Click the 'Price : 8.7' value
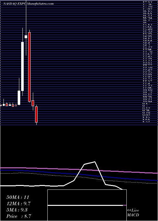The width and height of the screenshot is (158, 221). point(19,216)
